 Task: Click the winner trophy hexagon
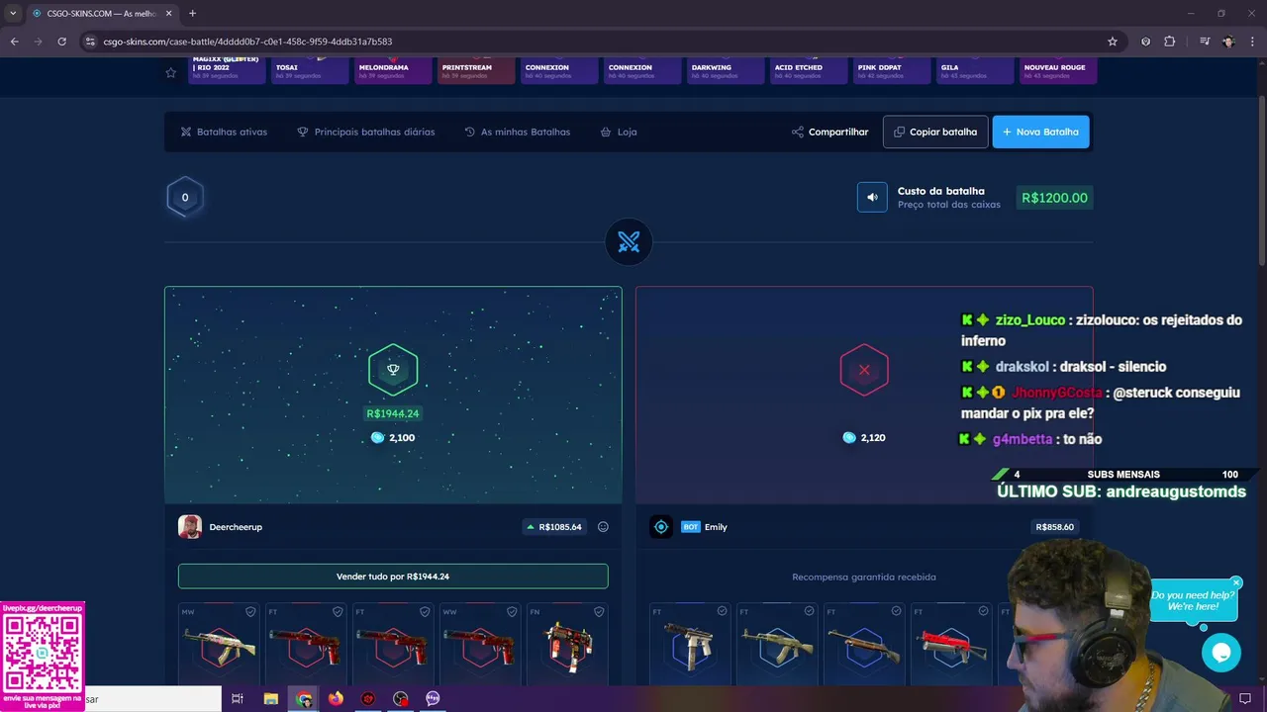393,369
